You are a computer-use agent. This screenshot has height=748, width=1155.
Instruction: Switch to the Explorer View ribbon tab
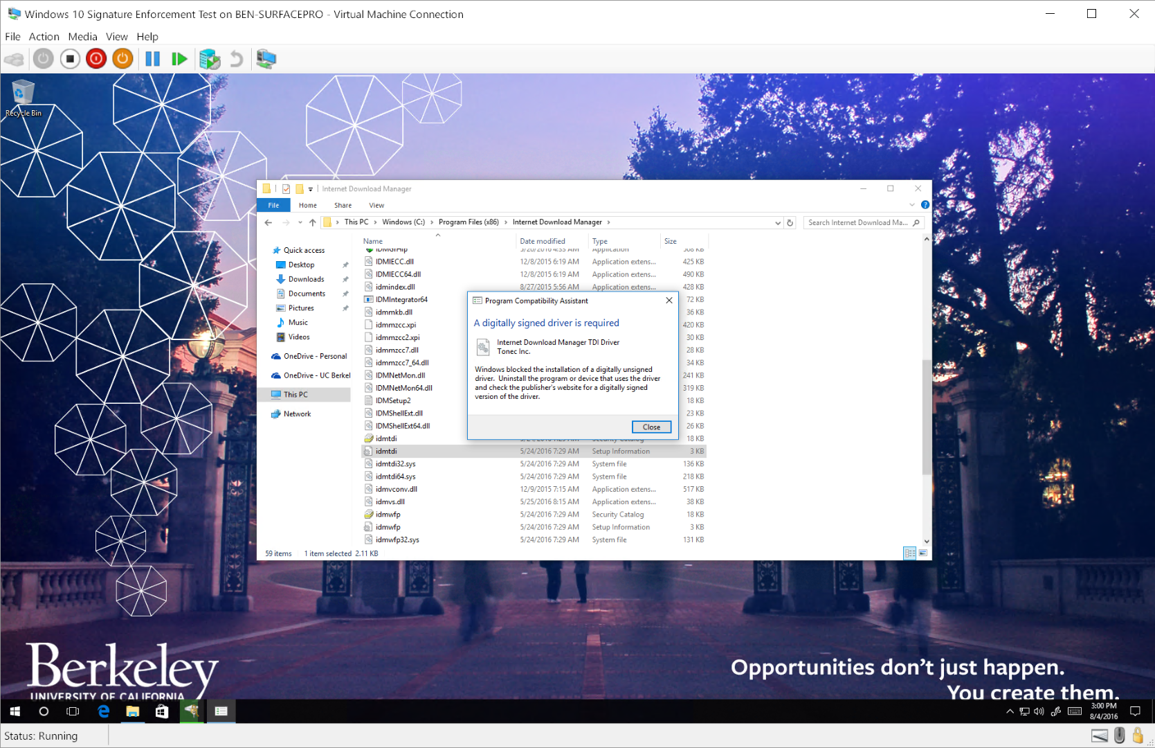click(376, 205)
